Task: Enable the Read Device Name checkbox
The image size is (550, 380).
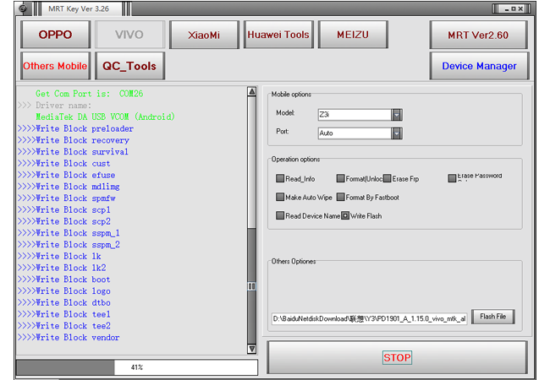Action: (x=280, y=215)
